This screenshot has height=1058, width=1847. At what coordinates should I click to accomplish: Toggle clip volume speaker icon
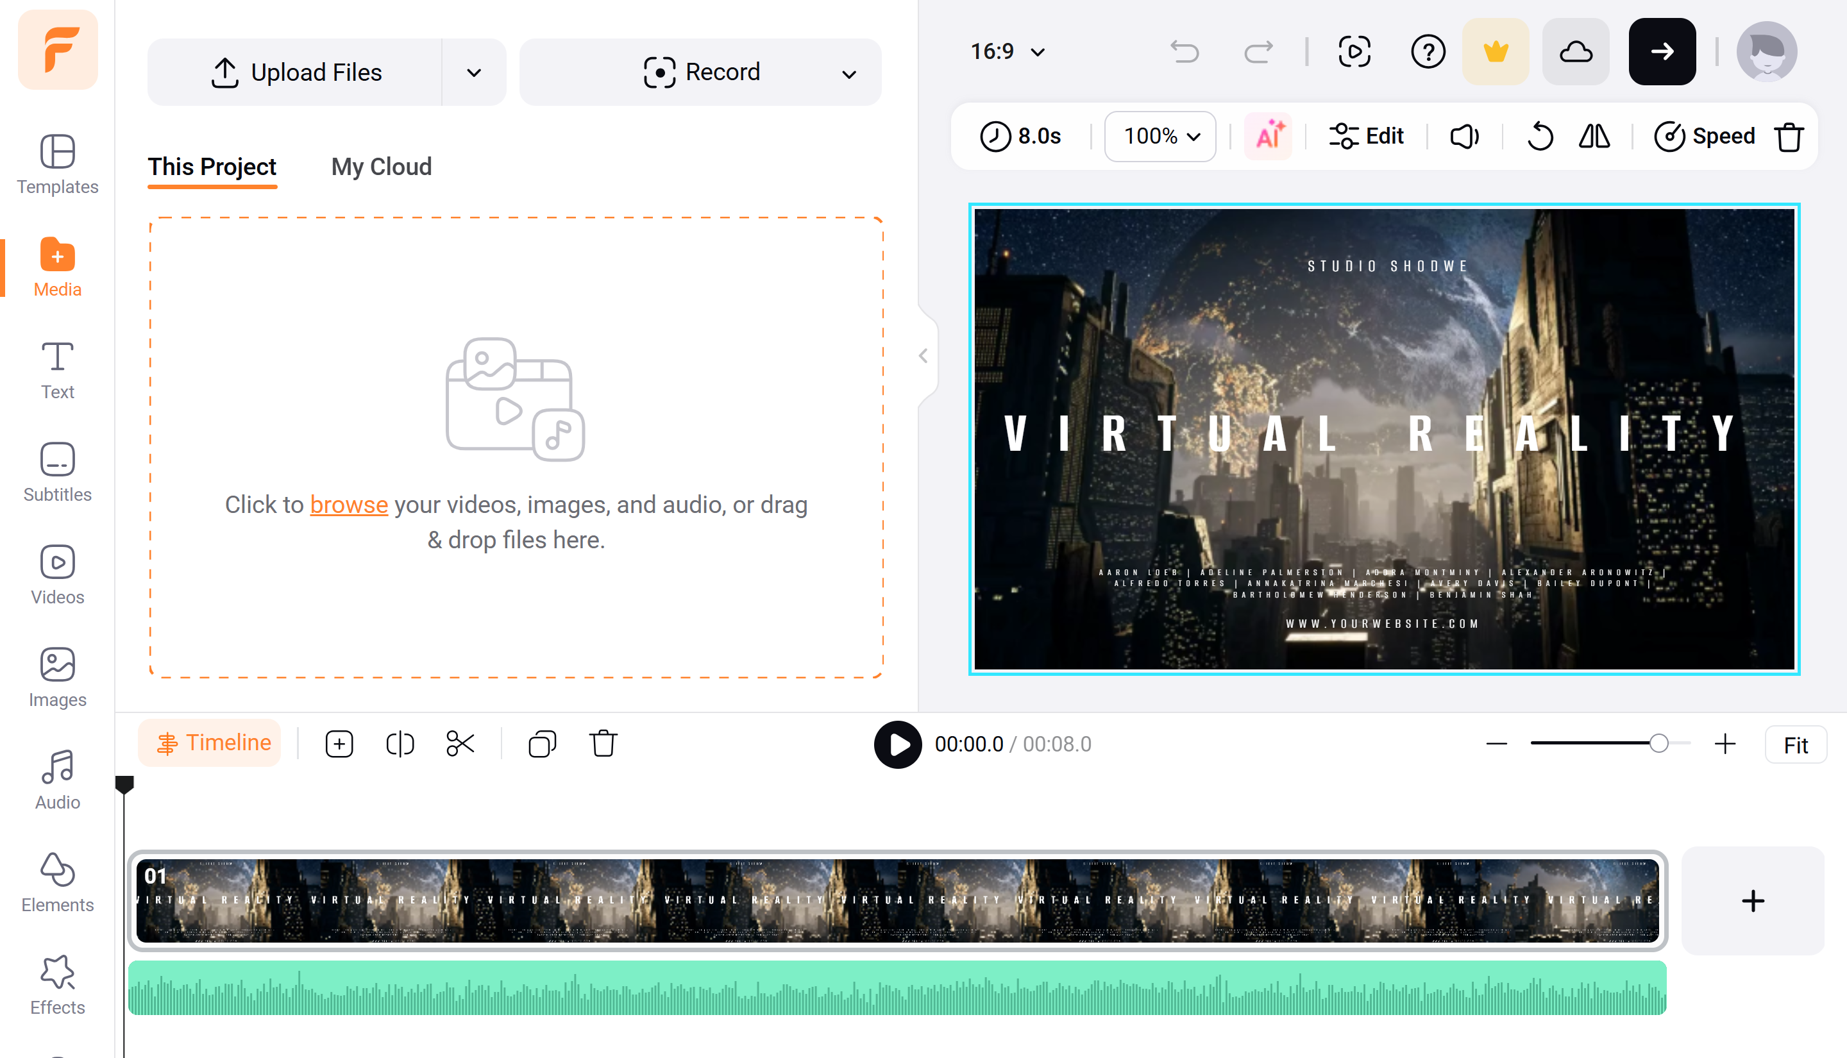[x=1464, y=136]
